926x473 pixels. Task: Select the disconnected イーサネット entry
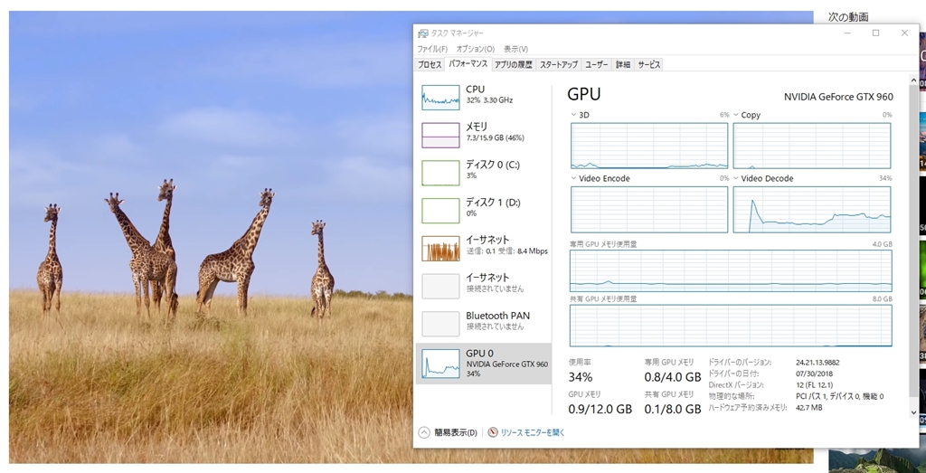tap(484, 285)
